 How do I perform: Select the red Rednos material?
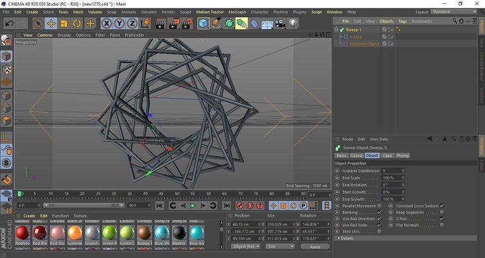coord(22,233)
